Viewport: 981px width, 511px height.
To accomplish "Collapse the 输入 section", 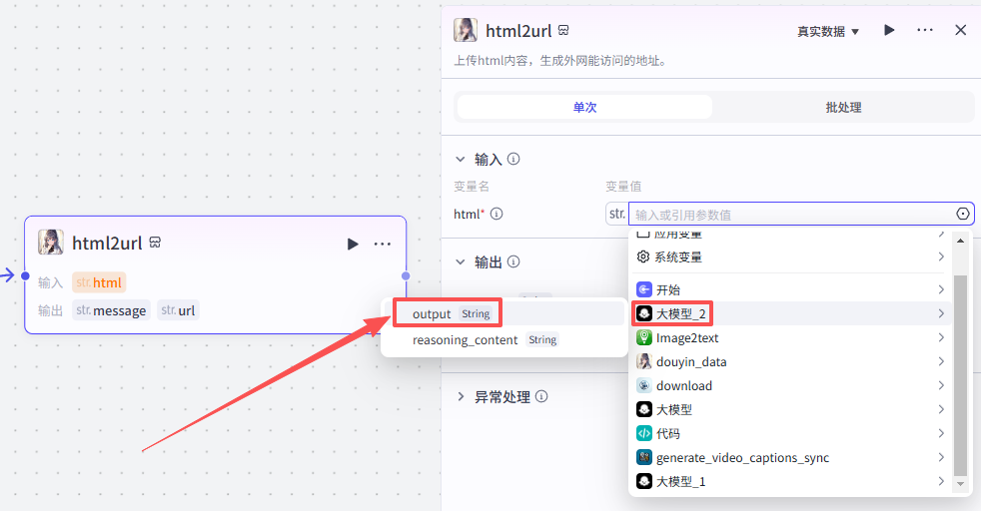I will click(461, 159).
